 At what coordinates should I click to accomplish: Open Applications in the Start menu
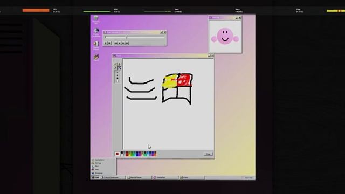pos(103,160)
